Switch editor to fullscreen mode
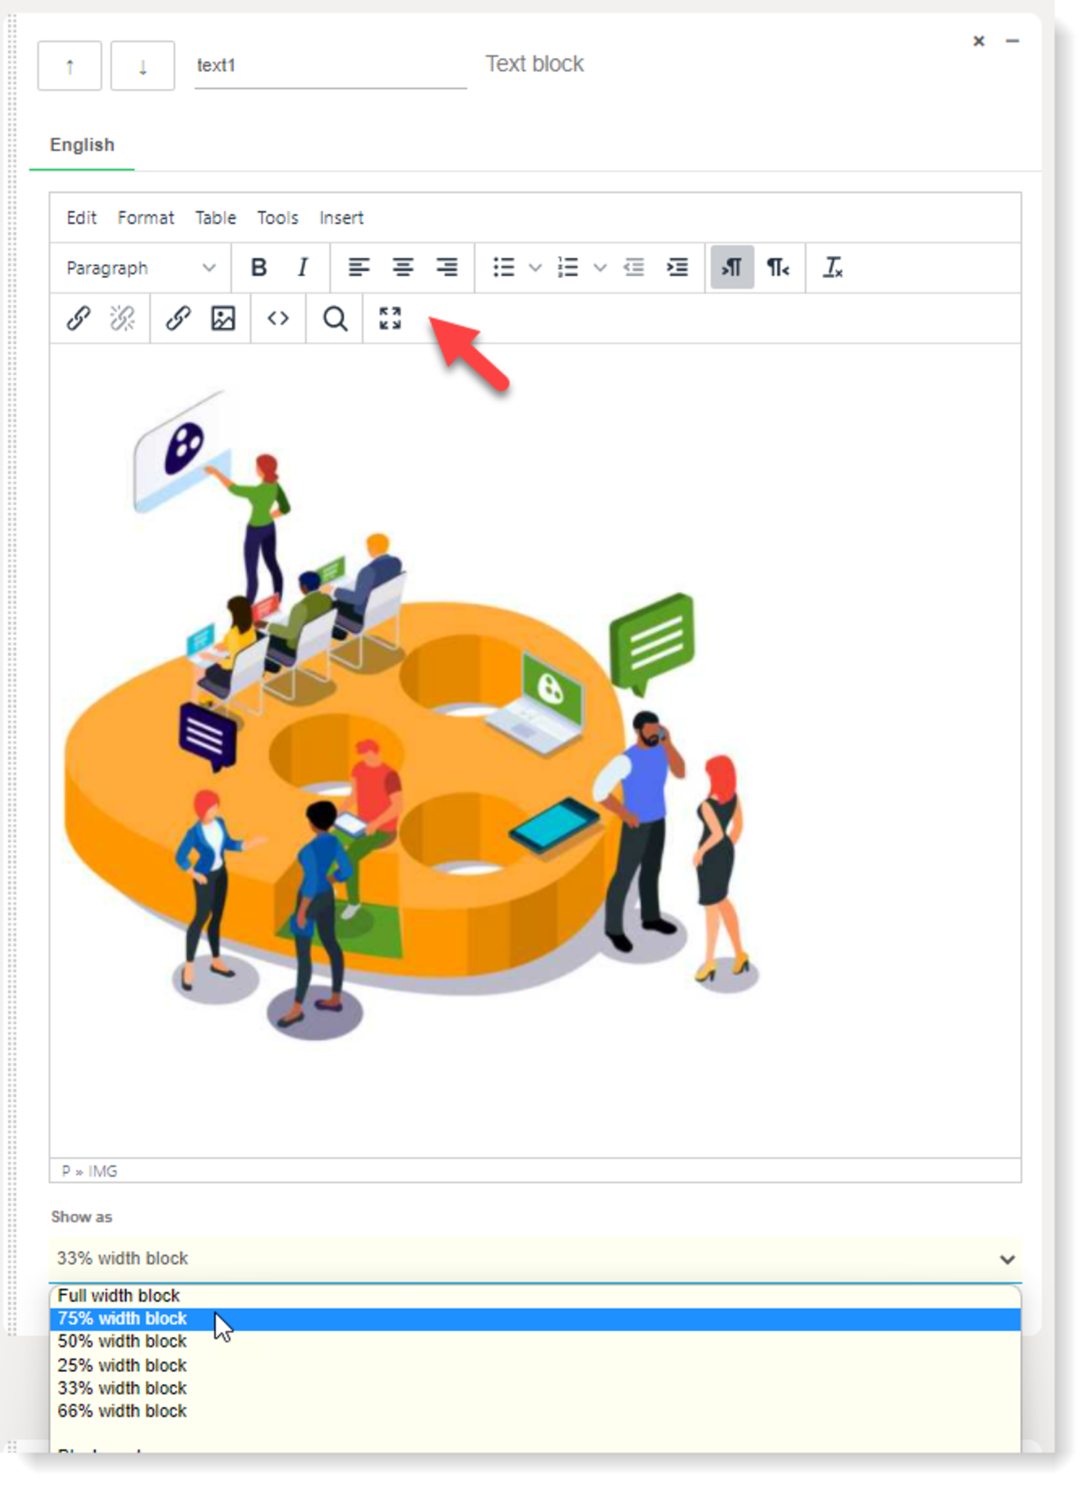Screen dimensions: 1092x1490 tap(390, 318)
